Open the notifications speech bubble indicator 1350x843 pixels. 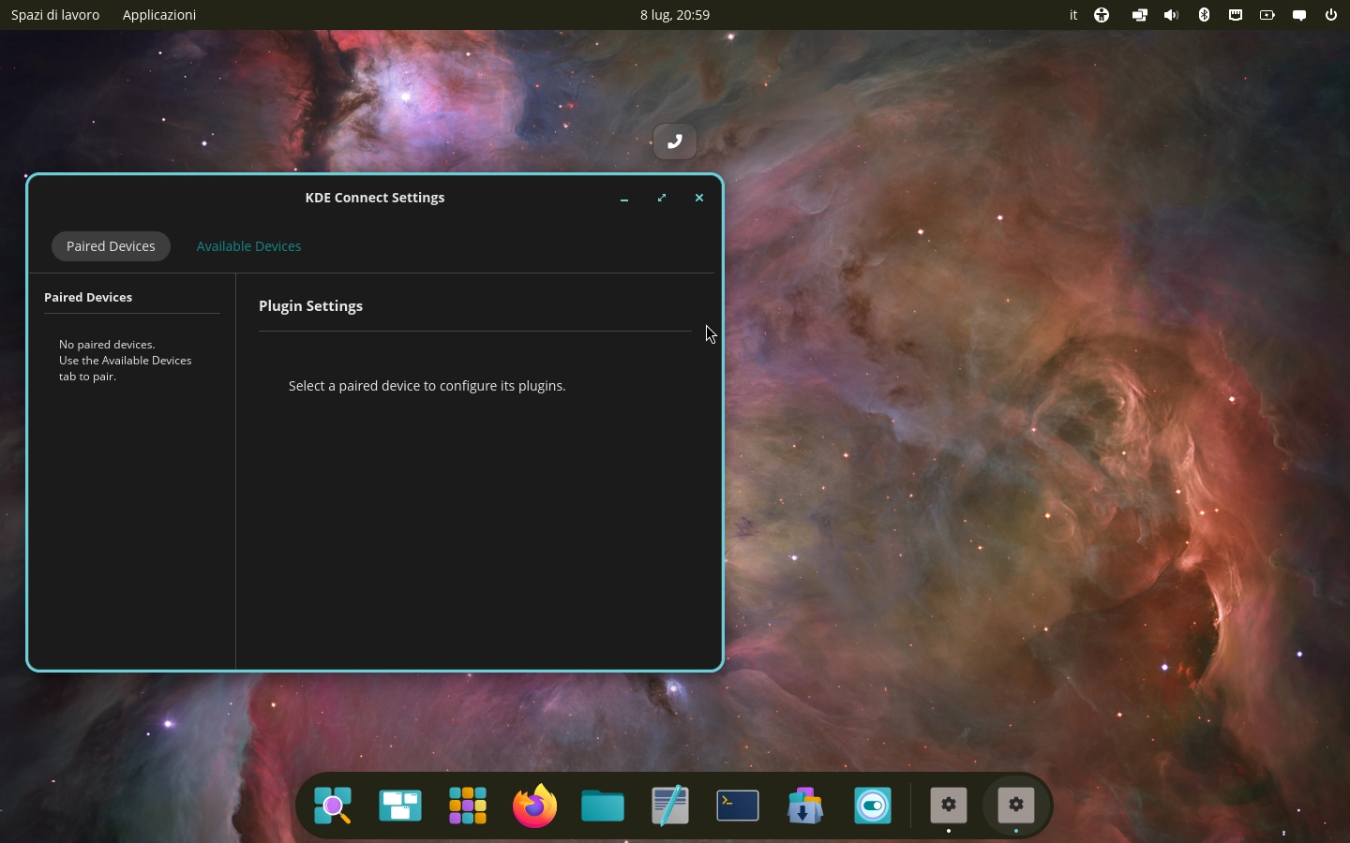tap(1299, 15)
